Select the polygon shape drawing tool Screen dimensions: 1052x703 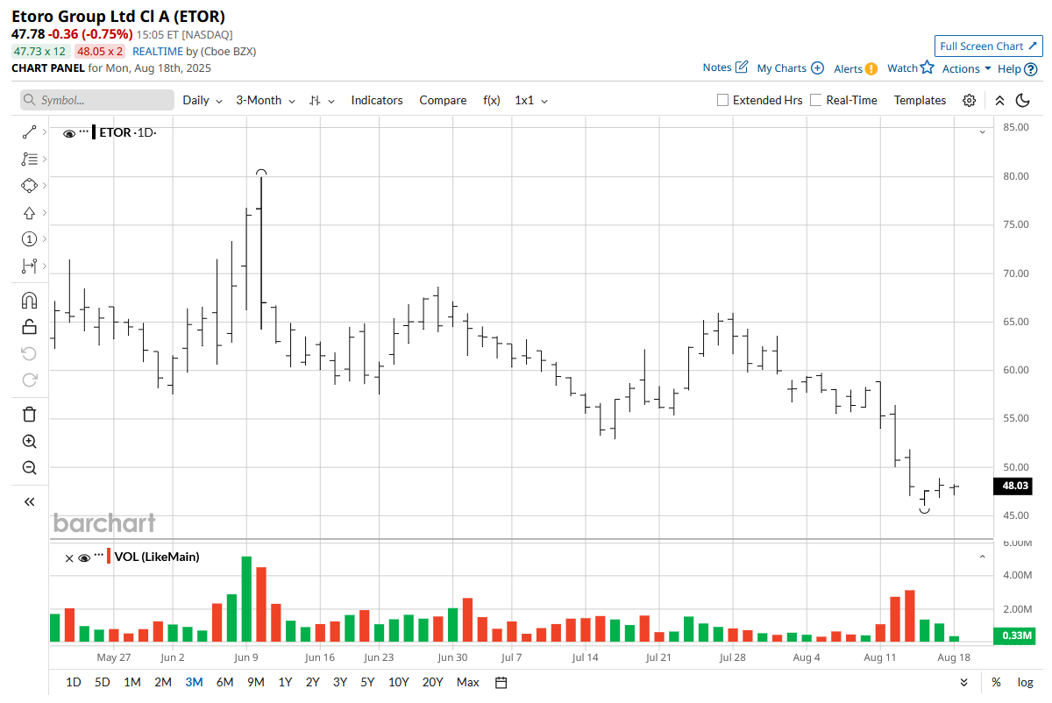pyautogui.click(x=29, y=186)
